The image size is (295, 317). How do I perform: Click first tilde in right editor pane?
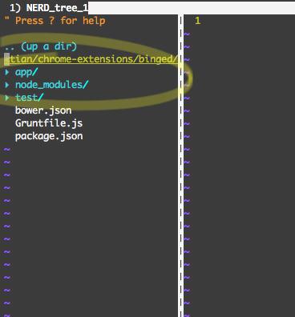tap(187, 34)
